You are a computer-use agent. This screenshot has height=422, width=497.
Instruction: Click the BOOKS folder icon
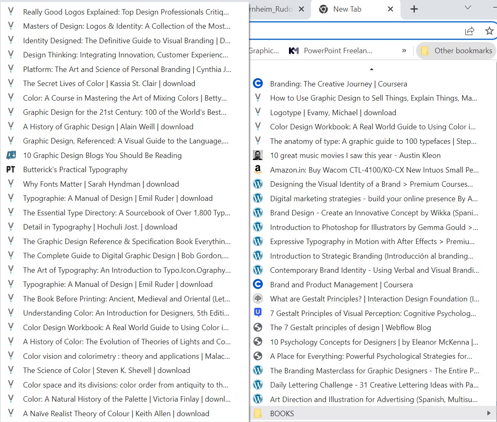pyautogui.click(x=258, y=413)
